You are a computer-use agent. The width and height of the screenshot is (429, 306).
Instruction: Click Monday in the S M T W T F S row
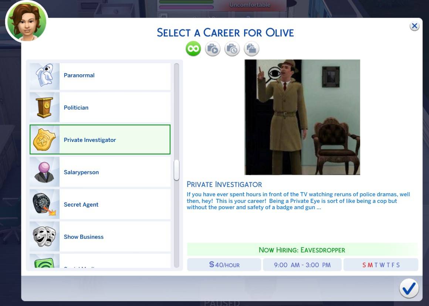[x=371, y=265]
